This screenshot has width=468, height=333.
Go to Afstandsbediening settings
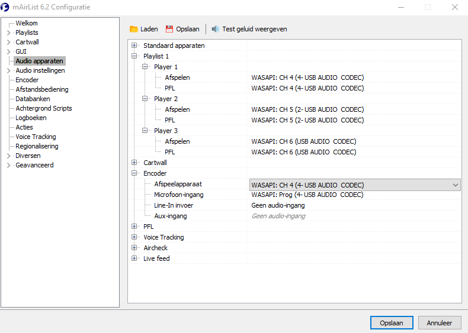41,89
